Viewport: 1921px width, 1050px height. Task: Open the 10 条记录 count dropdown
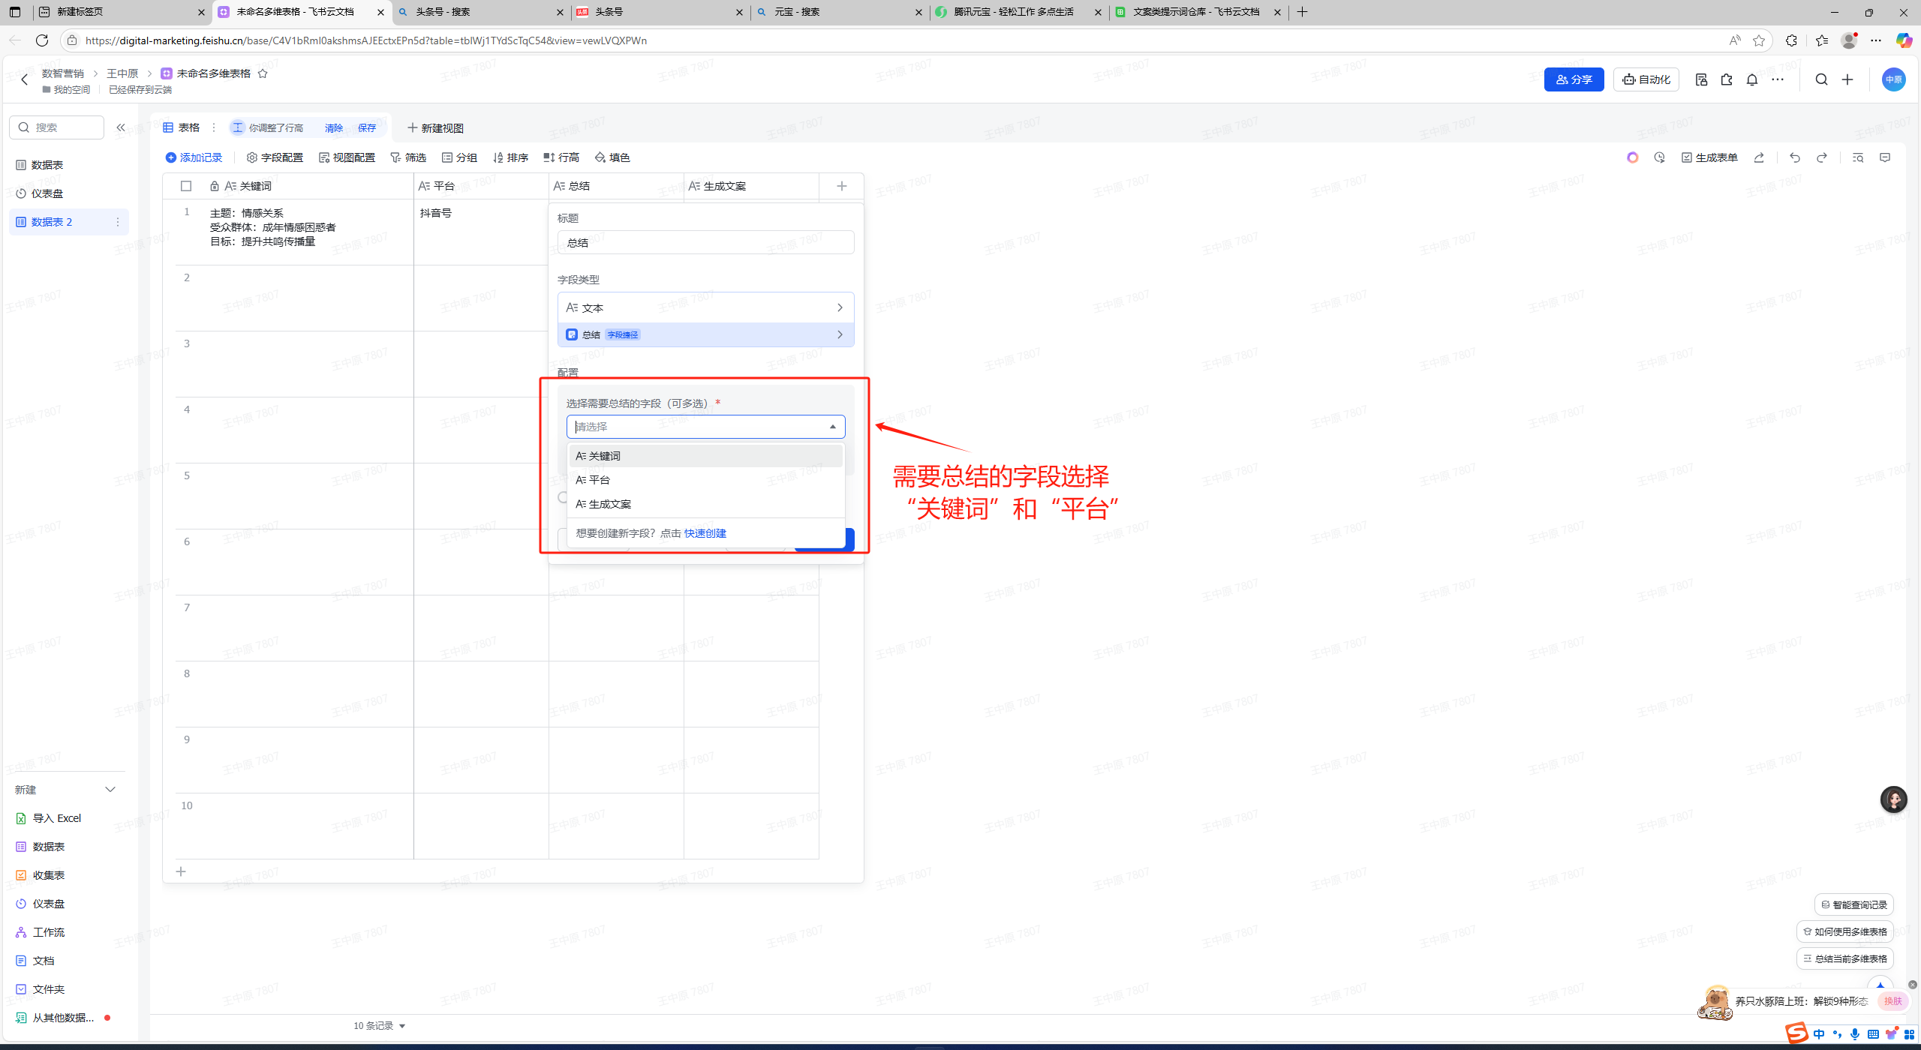pyautogui.click(x=380, y=1025)
